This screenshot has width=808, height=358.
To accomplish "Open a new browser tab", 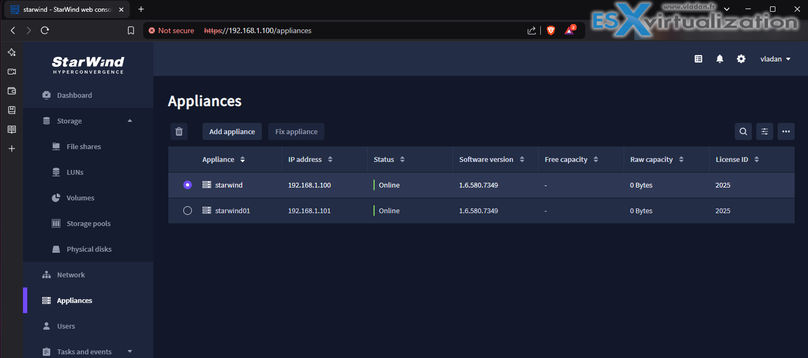I will point(141,9).
